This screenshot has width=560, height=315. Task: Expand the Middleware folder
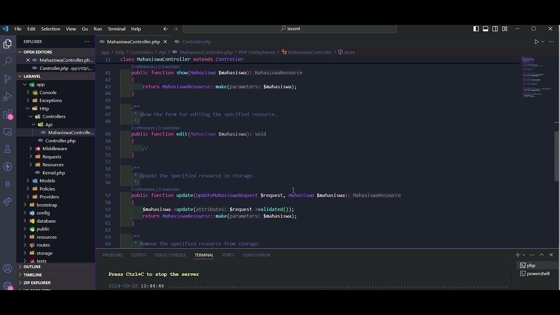click(56, 149)
